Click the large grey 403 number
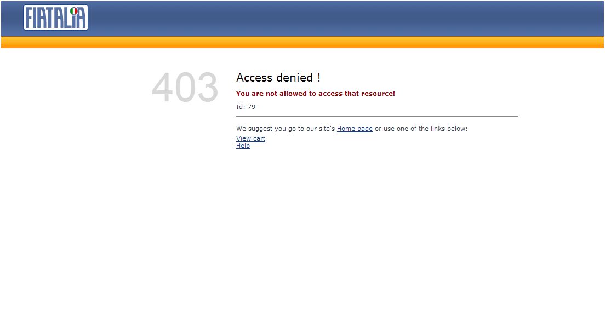This screenshot has width=605, height=313. tap(185, 88)
